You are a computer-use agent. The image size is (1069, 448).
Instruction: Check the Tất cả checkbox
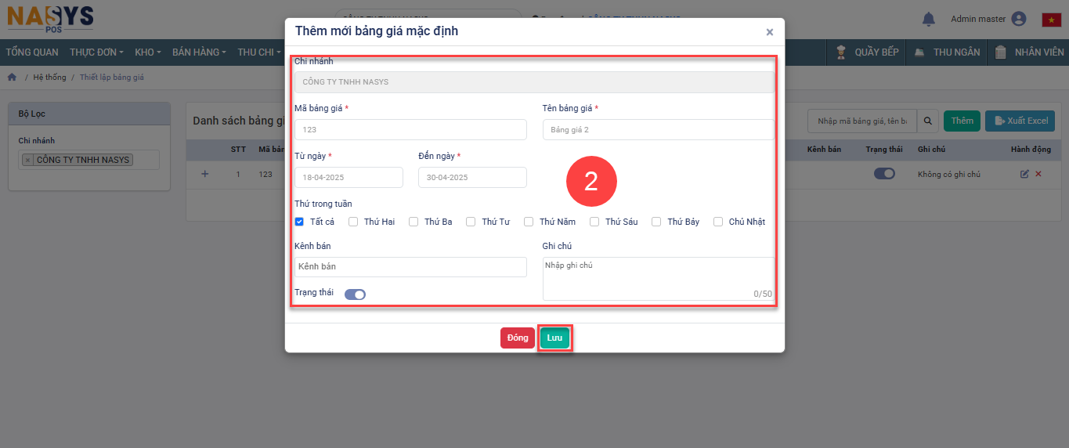point(299,222)
